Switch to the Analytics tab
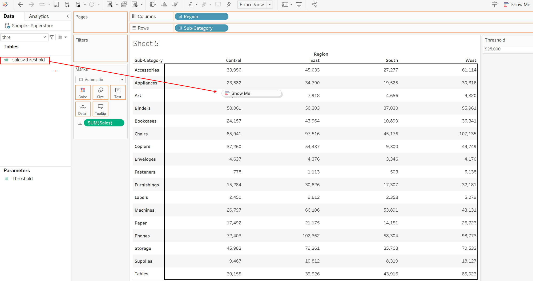The width and height of the screenshot is (533, 281). 39,16
